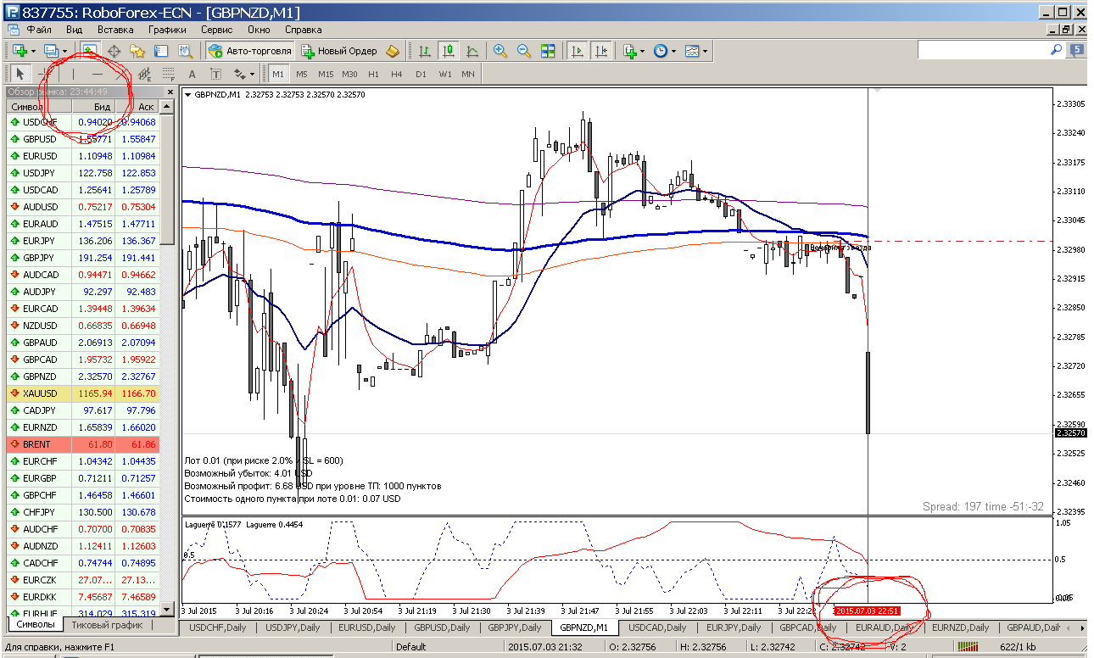The height and width of the screenshot is (658, 1094).
Task: Click the Zoom Out magnifier
Action: (x=524, y=51)
